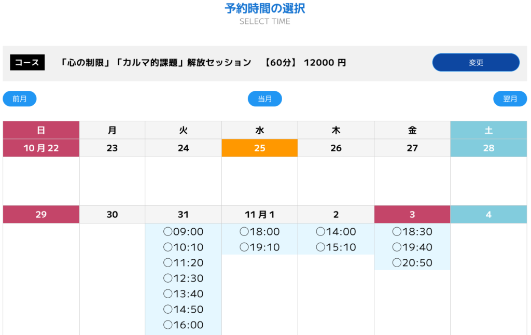The height and width of the screenshot is (335, 531).
Task: Select the 15:10 slot on Thursday
Action: (336, 247)
